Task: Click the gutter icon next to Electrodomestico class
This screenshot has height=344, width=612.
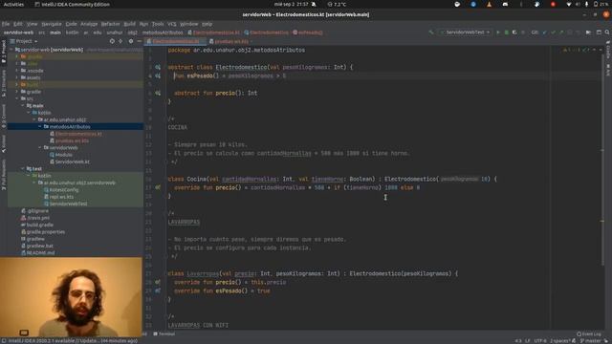Action: [158, 67]
